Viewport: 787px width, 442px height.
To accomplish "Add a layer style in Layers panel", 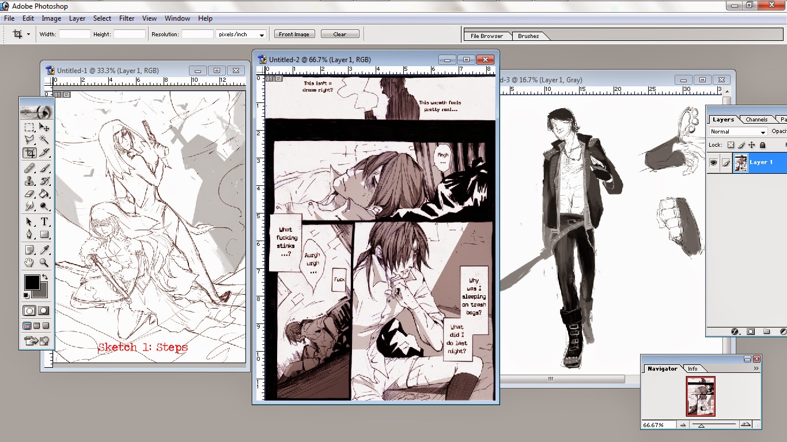I will click(x=735, y=331).
